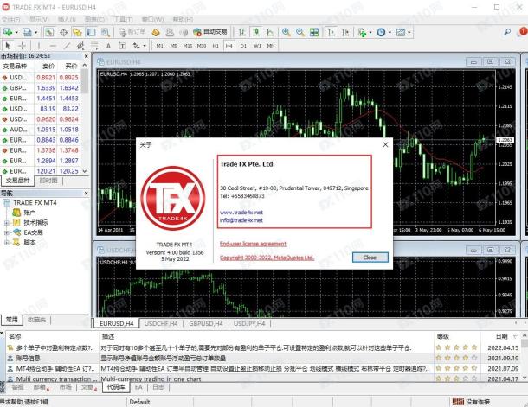This screenshot has width=528, height=407.
Task: Open the Templates icon
Action: [x=401, y=32]
